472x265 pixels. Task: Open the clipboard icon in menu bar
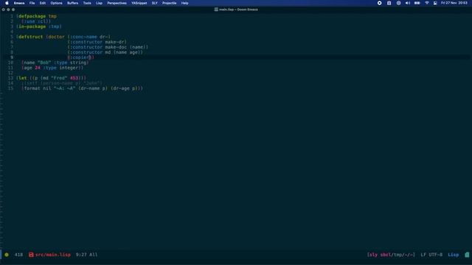pos(389,3)
